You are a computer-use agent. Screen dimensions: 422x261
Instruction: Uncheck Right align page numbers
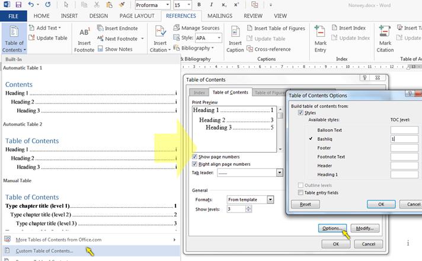click(x=196, y=164)
